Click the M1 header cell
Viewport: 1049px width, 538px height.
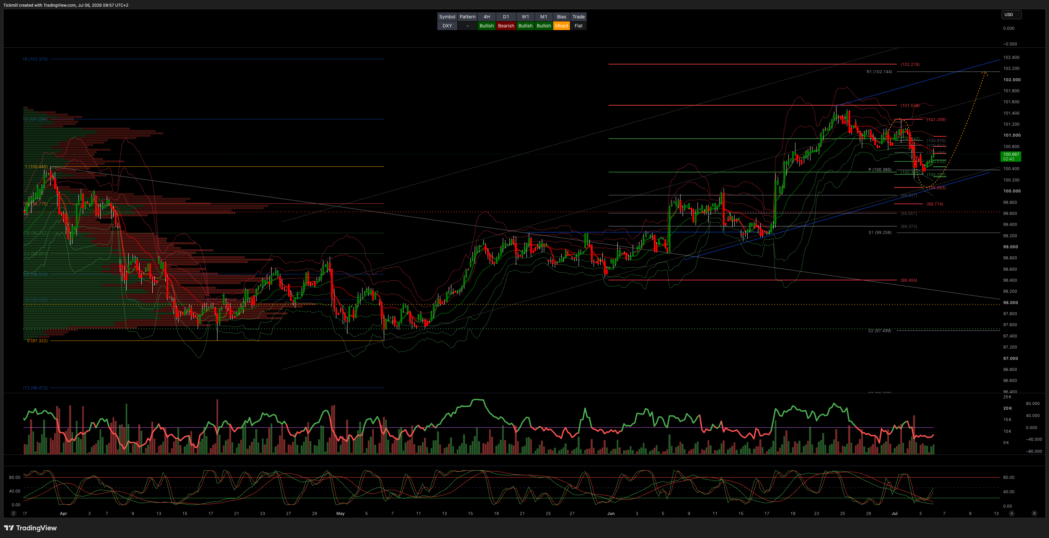click(544, 17)
